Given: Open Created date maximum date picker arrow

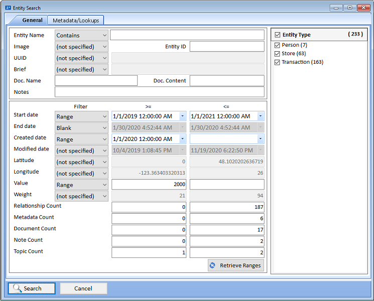Looking at the screenshot, I should click(x=261, y=138).
